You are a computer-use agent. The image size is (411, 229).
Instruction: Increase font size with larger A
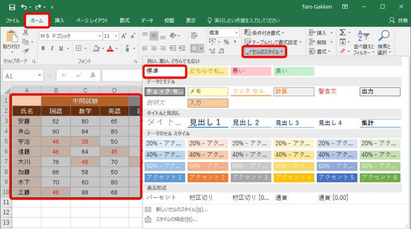click(124, 36)
